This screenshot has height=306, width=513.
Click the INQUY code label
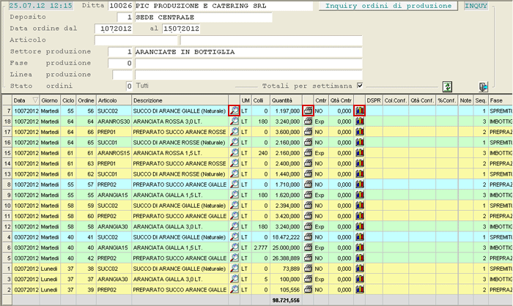[476, 6]
